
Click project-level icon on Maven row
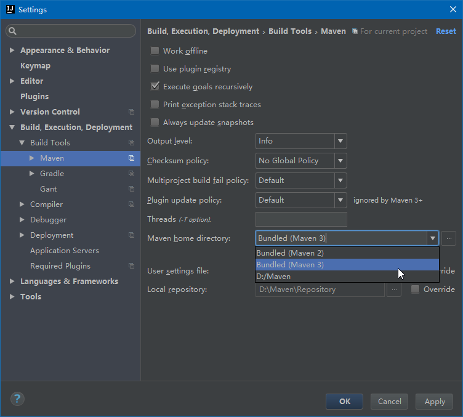tap(131, 158)
